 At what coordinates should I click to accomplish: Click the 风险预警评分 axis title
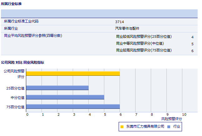171,119
